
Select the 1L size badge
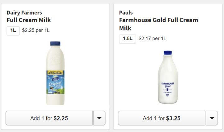(x=13, y=31)
